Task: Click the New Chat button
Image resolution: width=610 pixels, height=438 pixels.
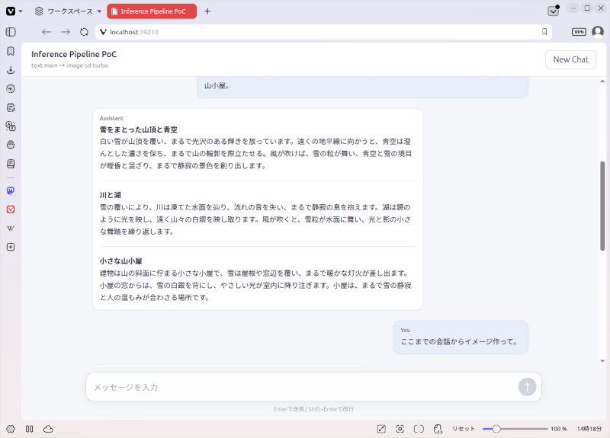Action: (x=570, y=59)
